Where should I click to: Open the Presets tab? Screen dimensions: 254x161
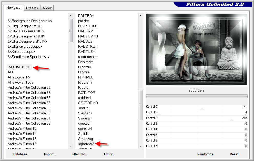[32, 8]
